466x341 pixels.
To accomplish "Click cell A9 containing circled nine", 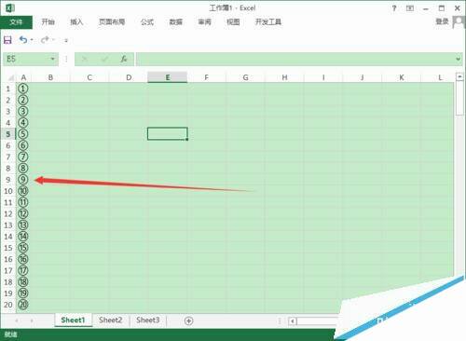I will [x=23, y=180].
